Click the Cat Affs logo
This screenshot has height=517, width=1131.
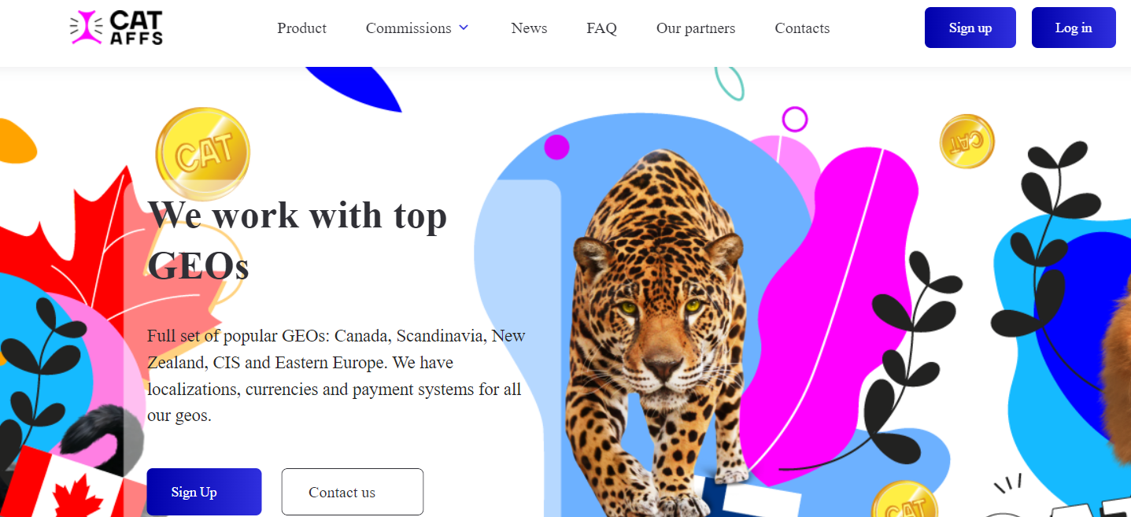[x=116, y=28]
